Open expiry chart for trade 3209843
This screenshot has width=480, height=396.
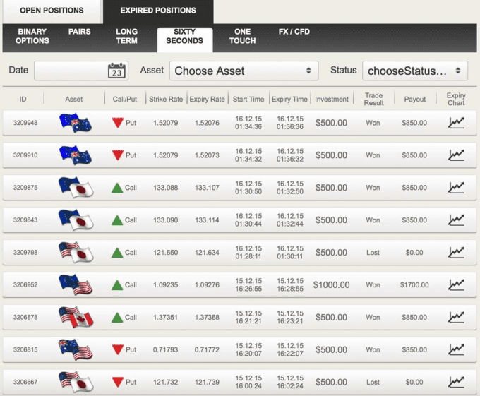pos(456,220)
